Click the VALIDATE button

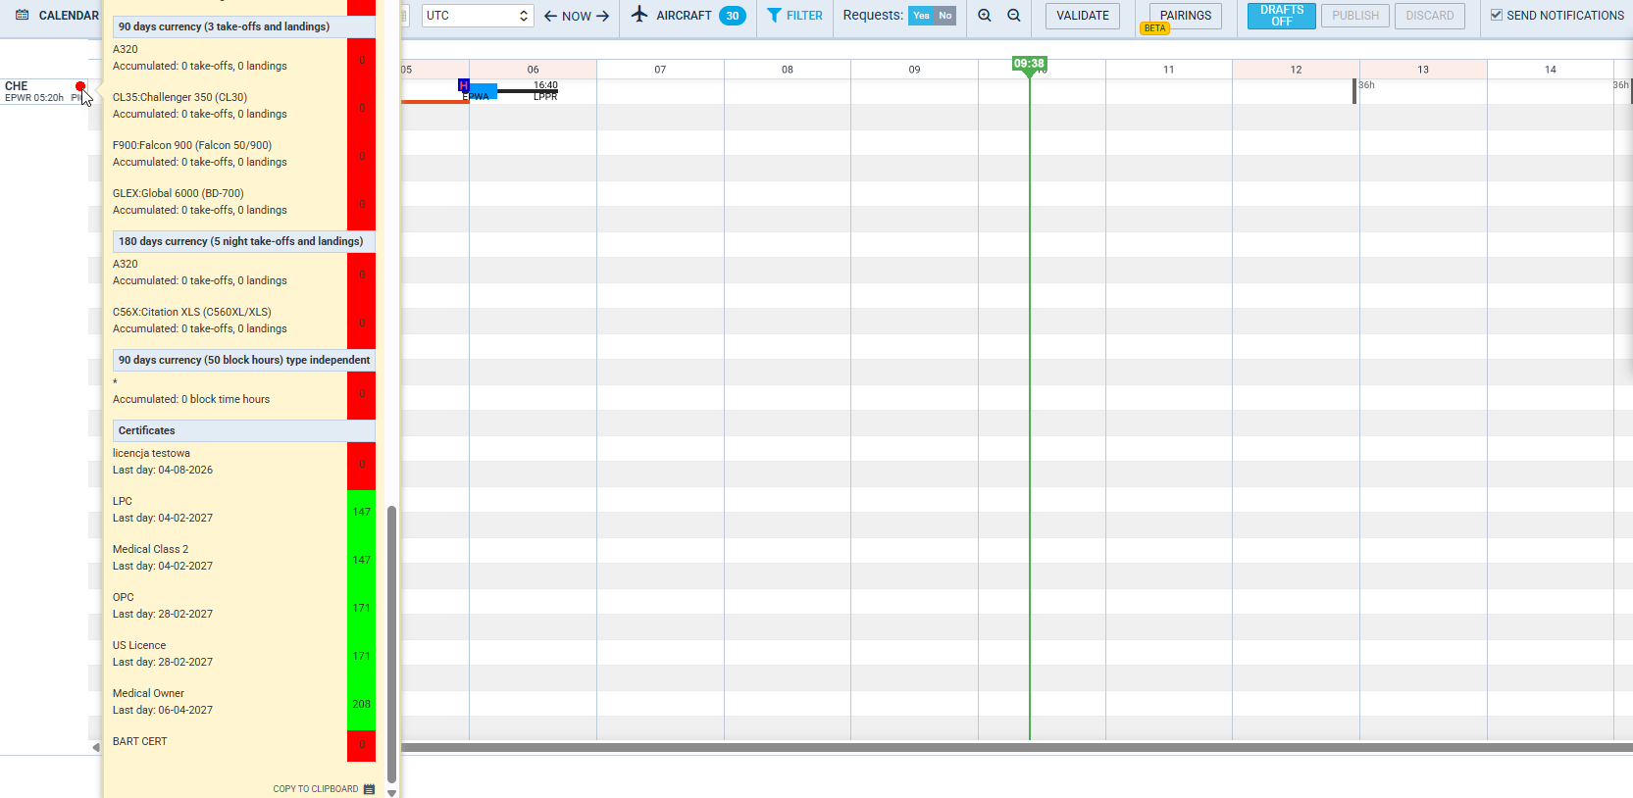pyautogui.click(x=1083, y=16)
